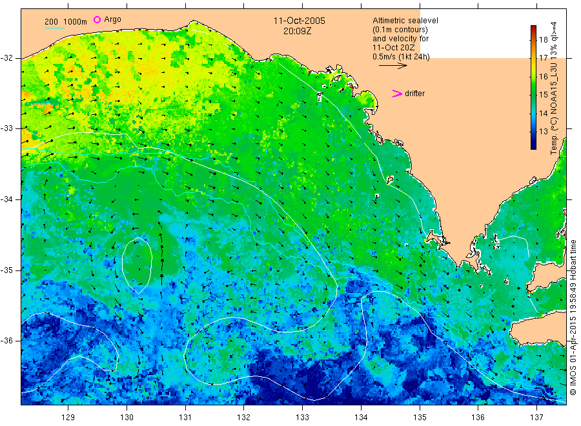Click longitude label 136 on bottom axis

(x=478, y=418)
